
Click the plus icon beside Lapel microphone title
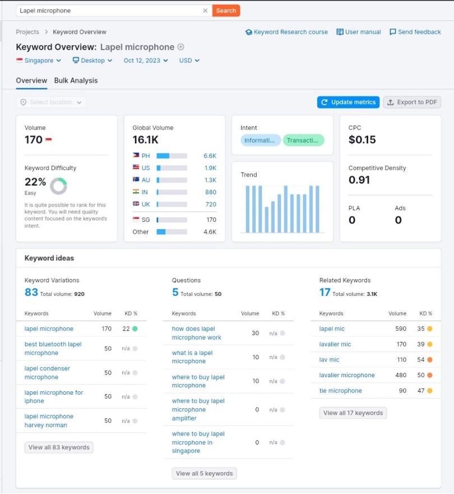click(180, 47)
